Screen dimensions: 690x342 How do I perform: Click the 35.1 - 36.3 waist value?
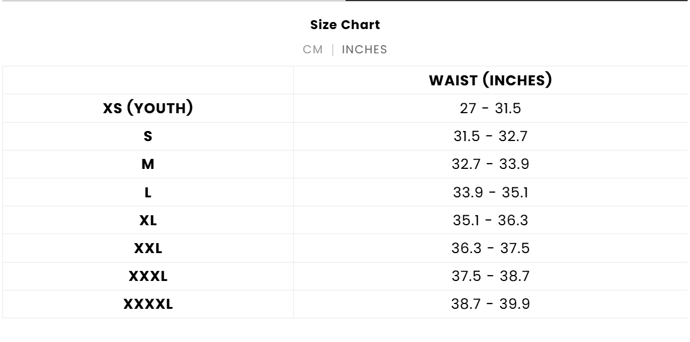pos(490,220)
